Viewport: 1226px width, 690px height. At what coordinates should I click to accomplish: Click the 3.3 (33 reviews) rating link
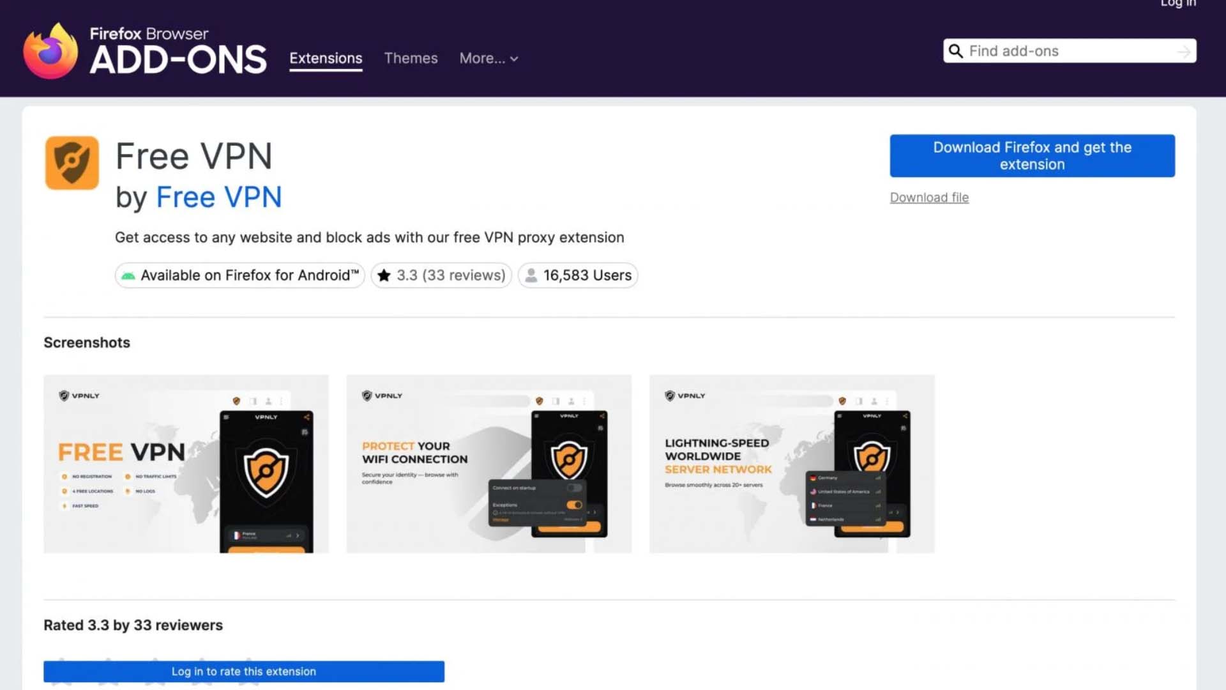click(x=450, y=275)
